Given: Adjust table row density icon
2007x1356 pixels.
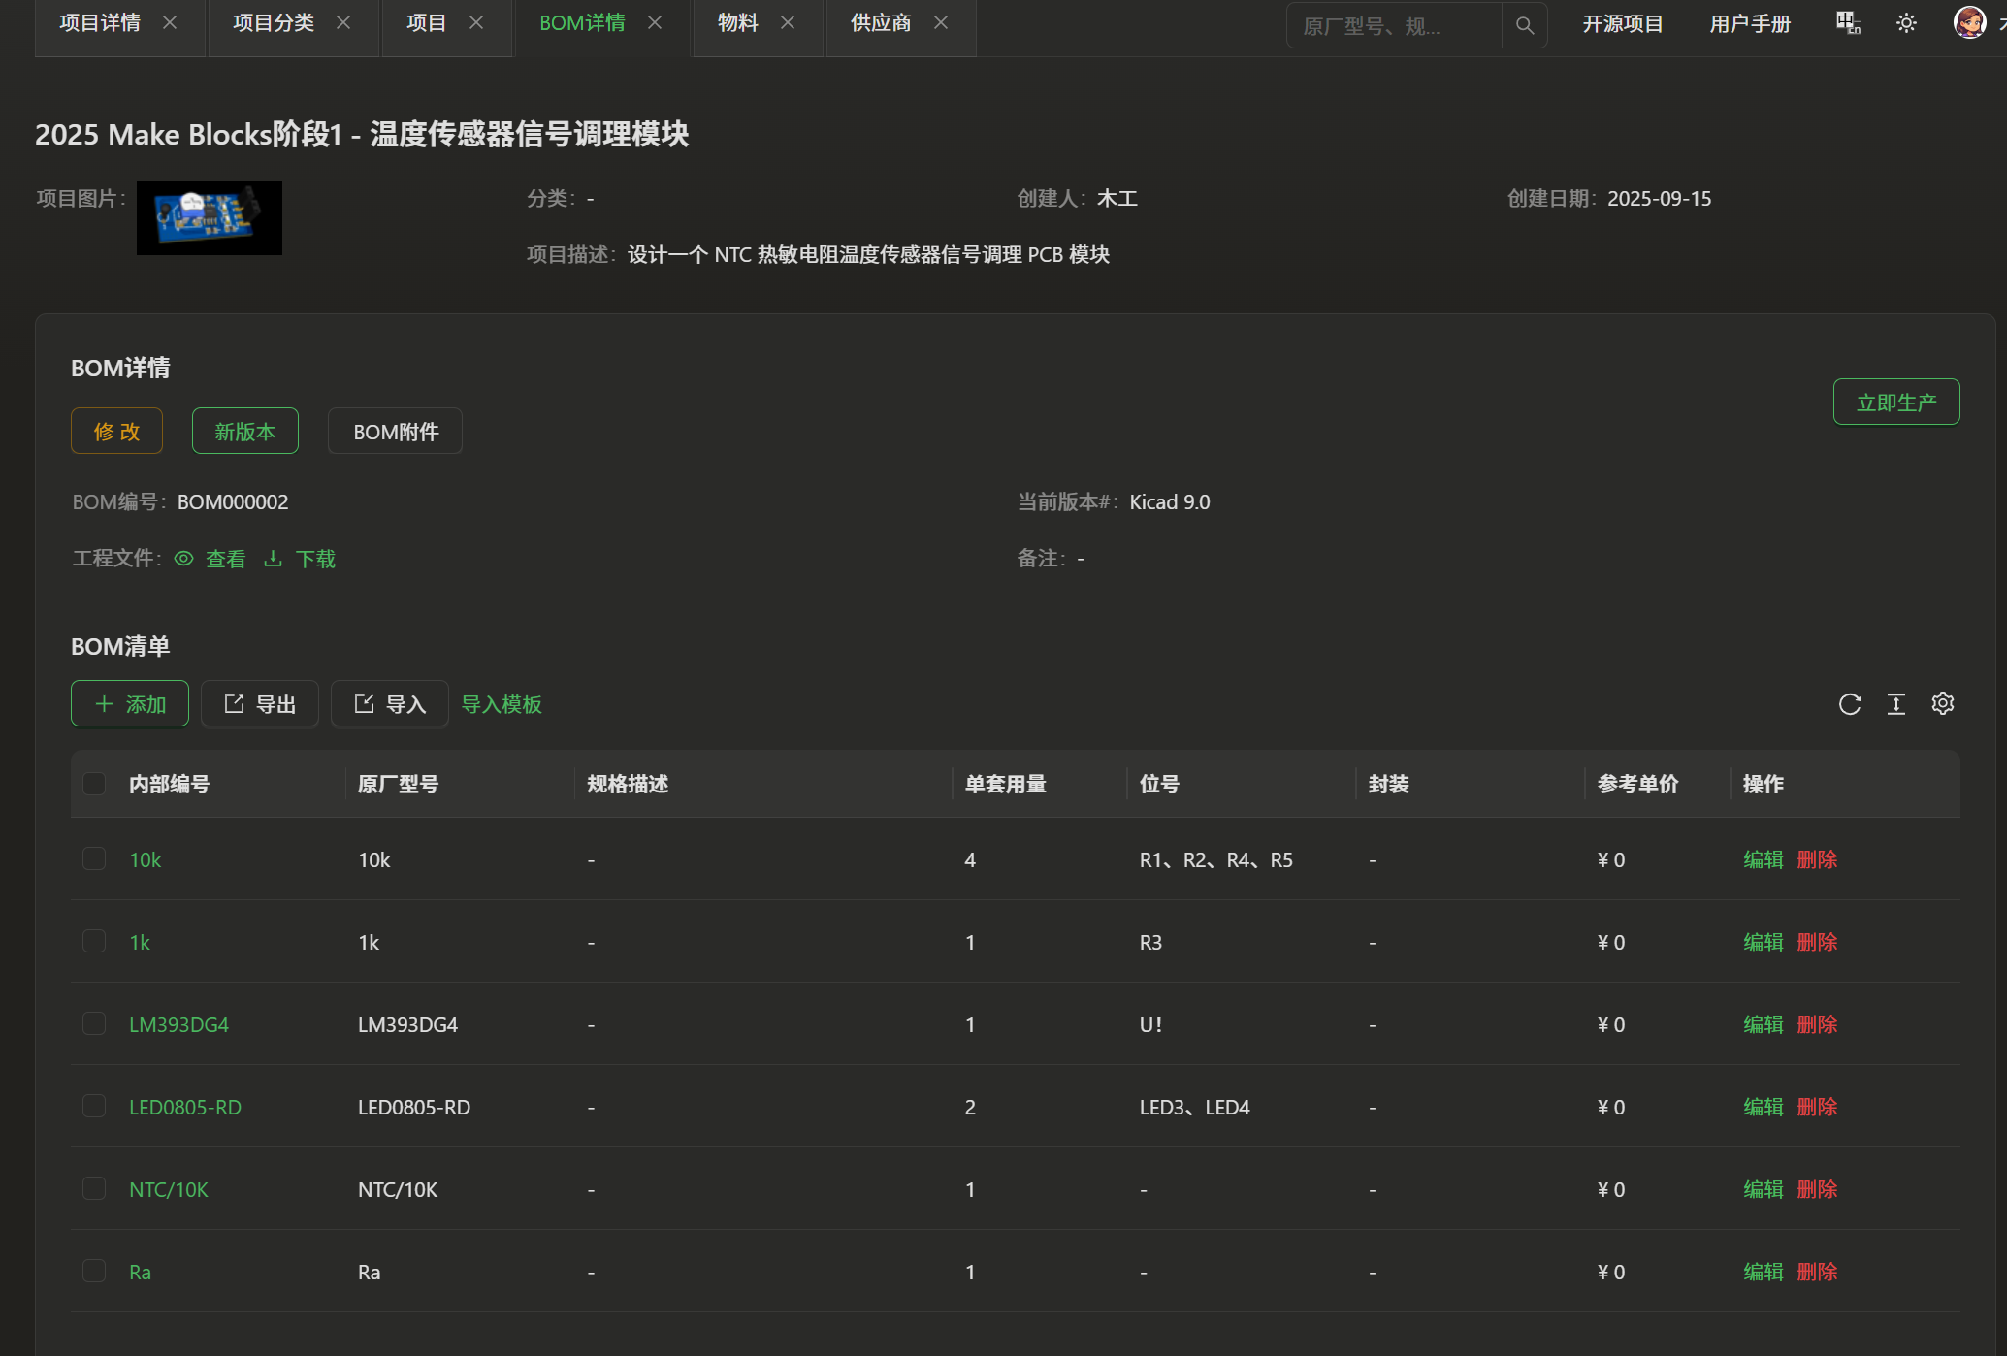Looking at the screenshot, I should [1895, 704].
